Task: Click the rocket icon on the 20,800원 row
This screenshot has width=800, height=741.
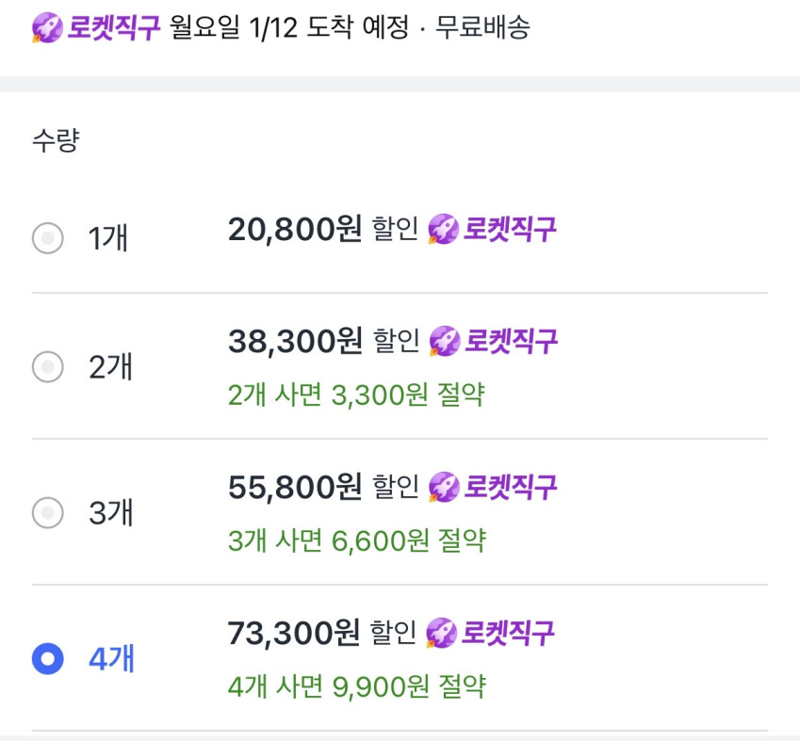Action: pos(443,229)
